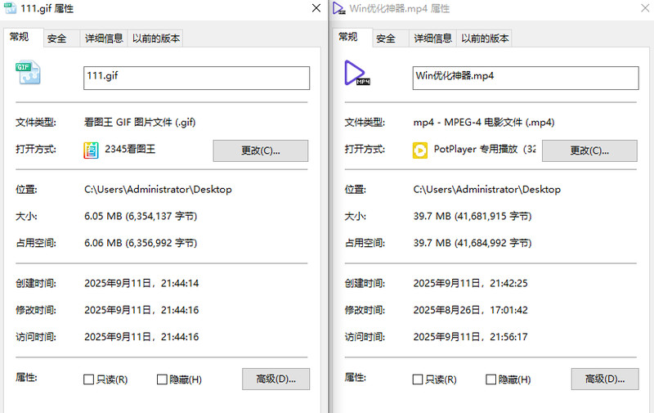
Task: Click 2345看图王 open-with label
Action: click(130, 150)
